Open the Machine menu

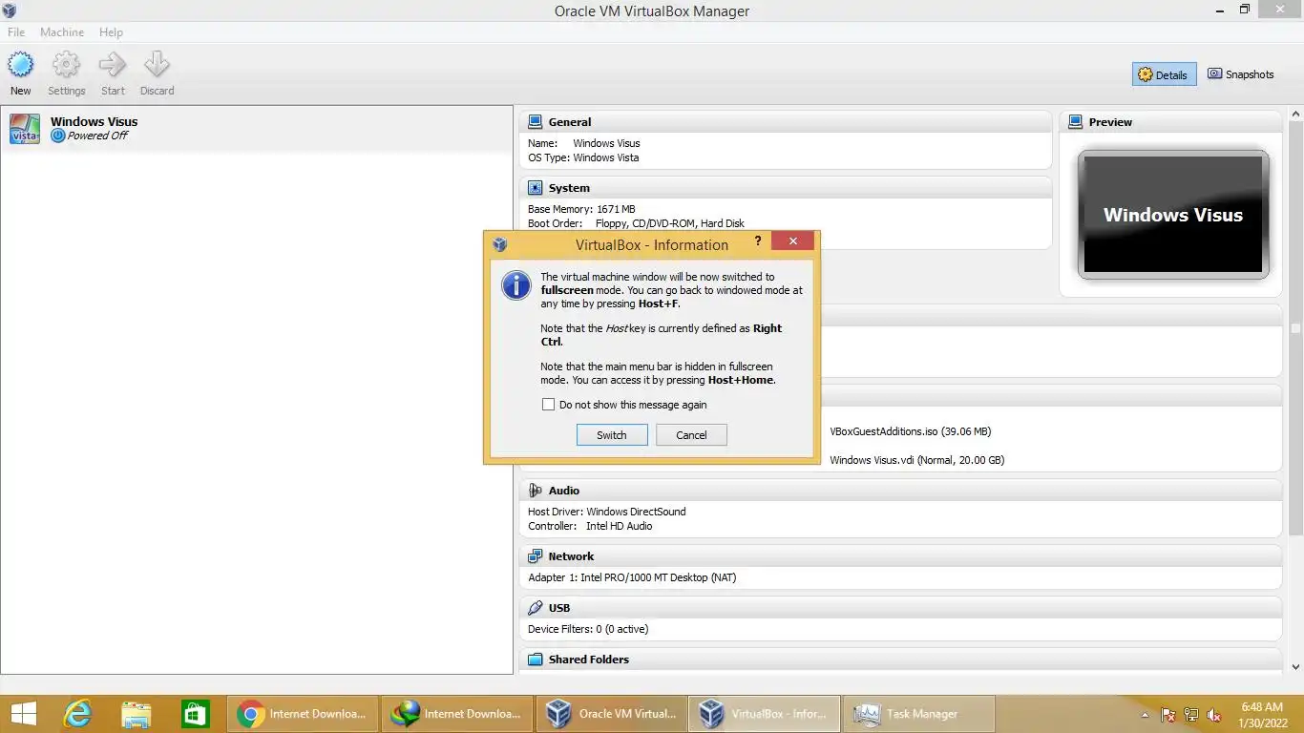62,32
